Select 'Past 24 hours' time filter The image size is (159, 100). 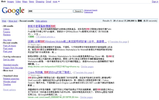(10, 46)
